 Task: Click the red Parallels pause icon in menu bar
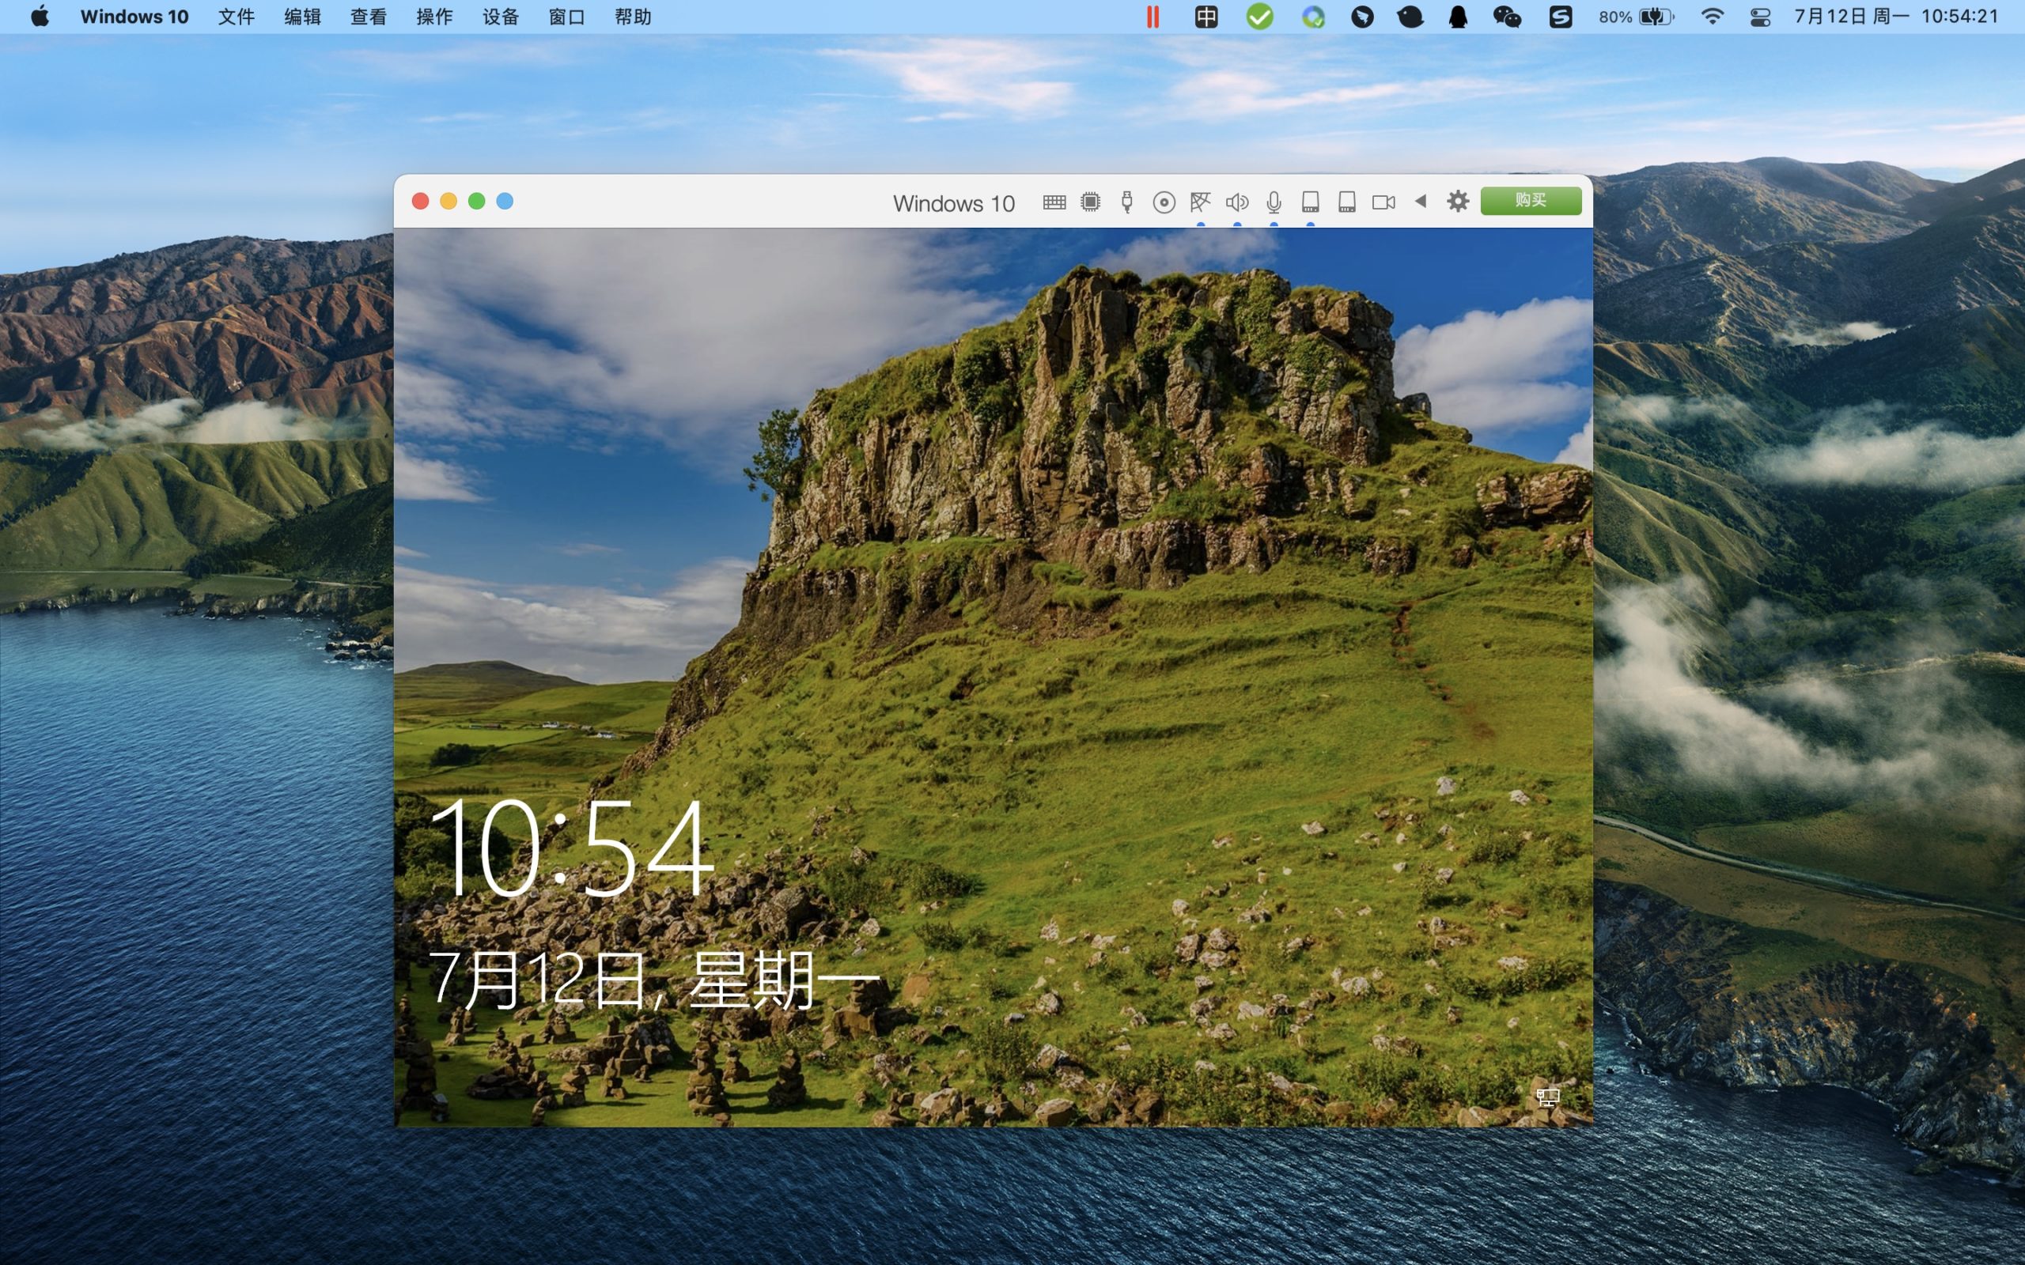pyautogui.click(x=1153, y=17)
